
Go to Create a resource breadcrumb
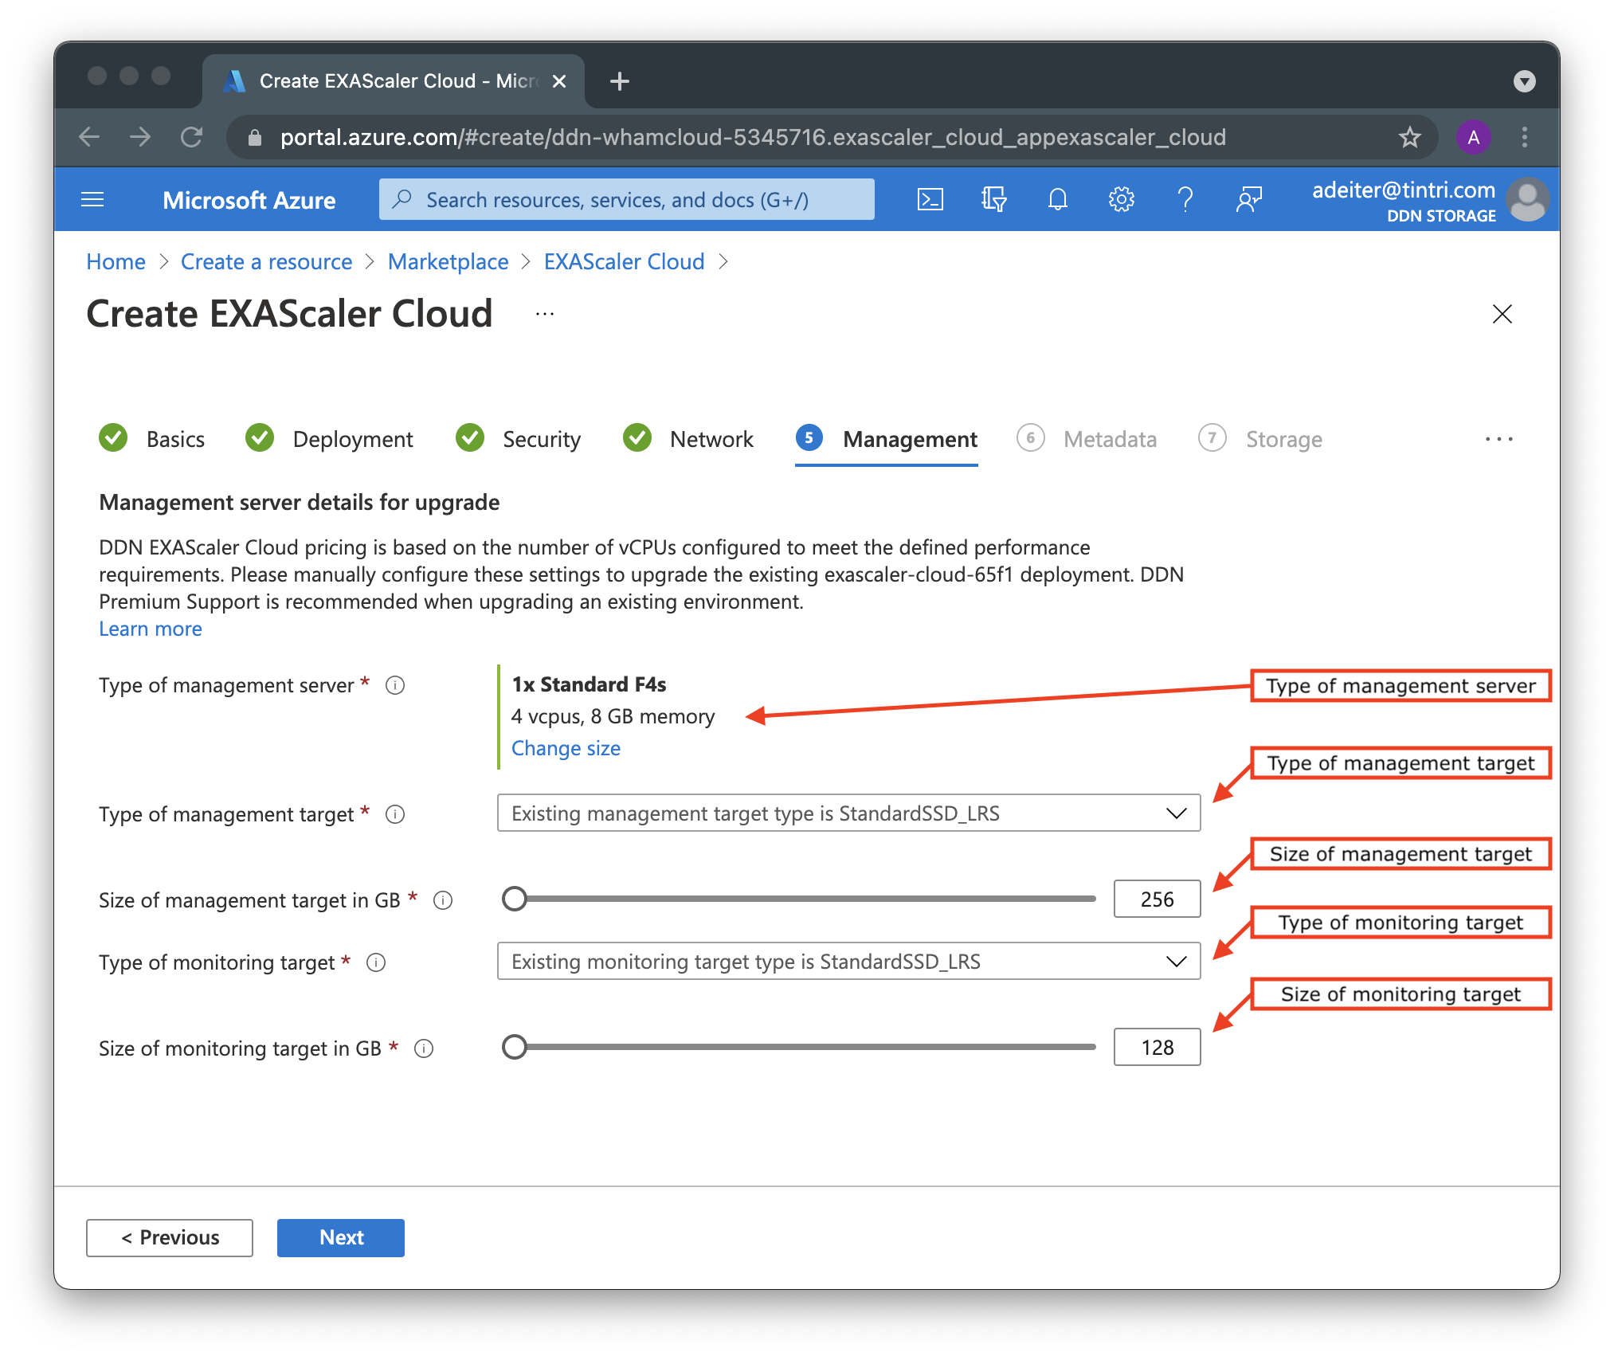click(x=266, y=261)
